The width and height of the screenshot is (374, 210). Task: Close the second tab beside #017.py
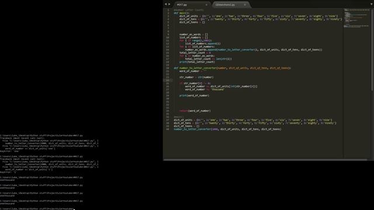click(x=245, y=5)
